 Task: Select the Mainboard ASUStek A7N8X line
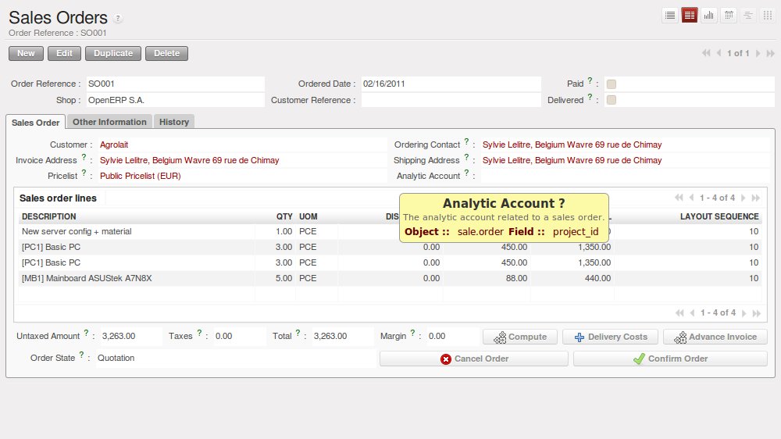click(390, 279)
